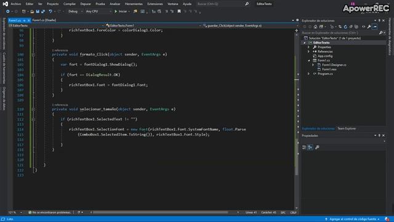Viewport: 394px width, 222px height.
Task: Collapse the EditorTexto project node
Action: (x=305, y=43)
